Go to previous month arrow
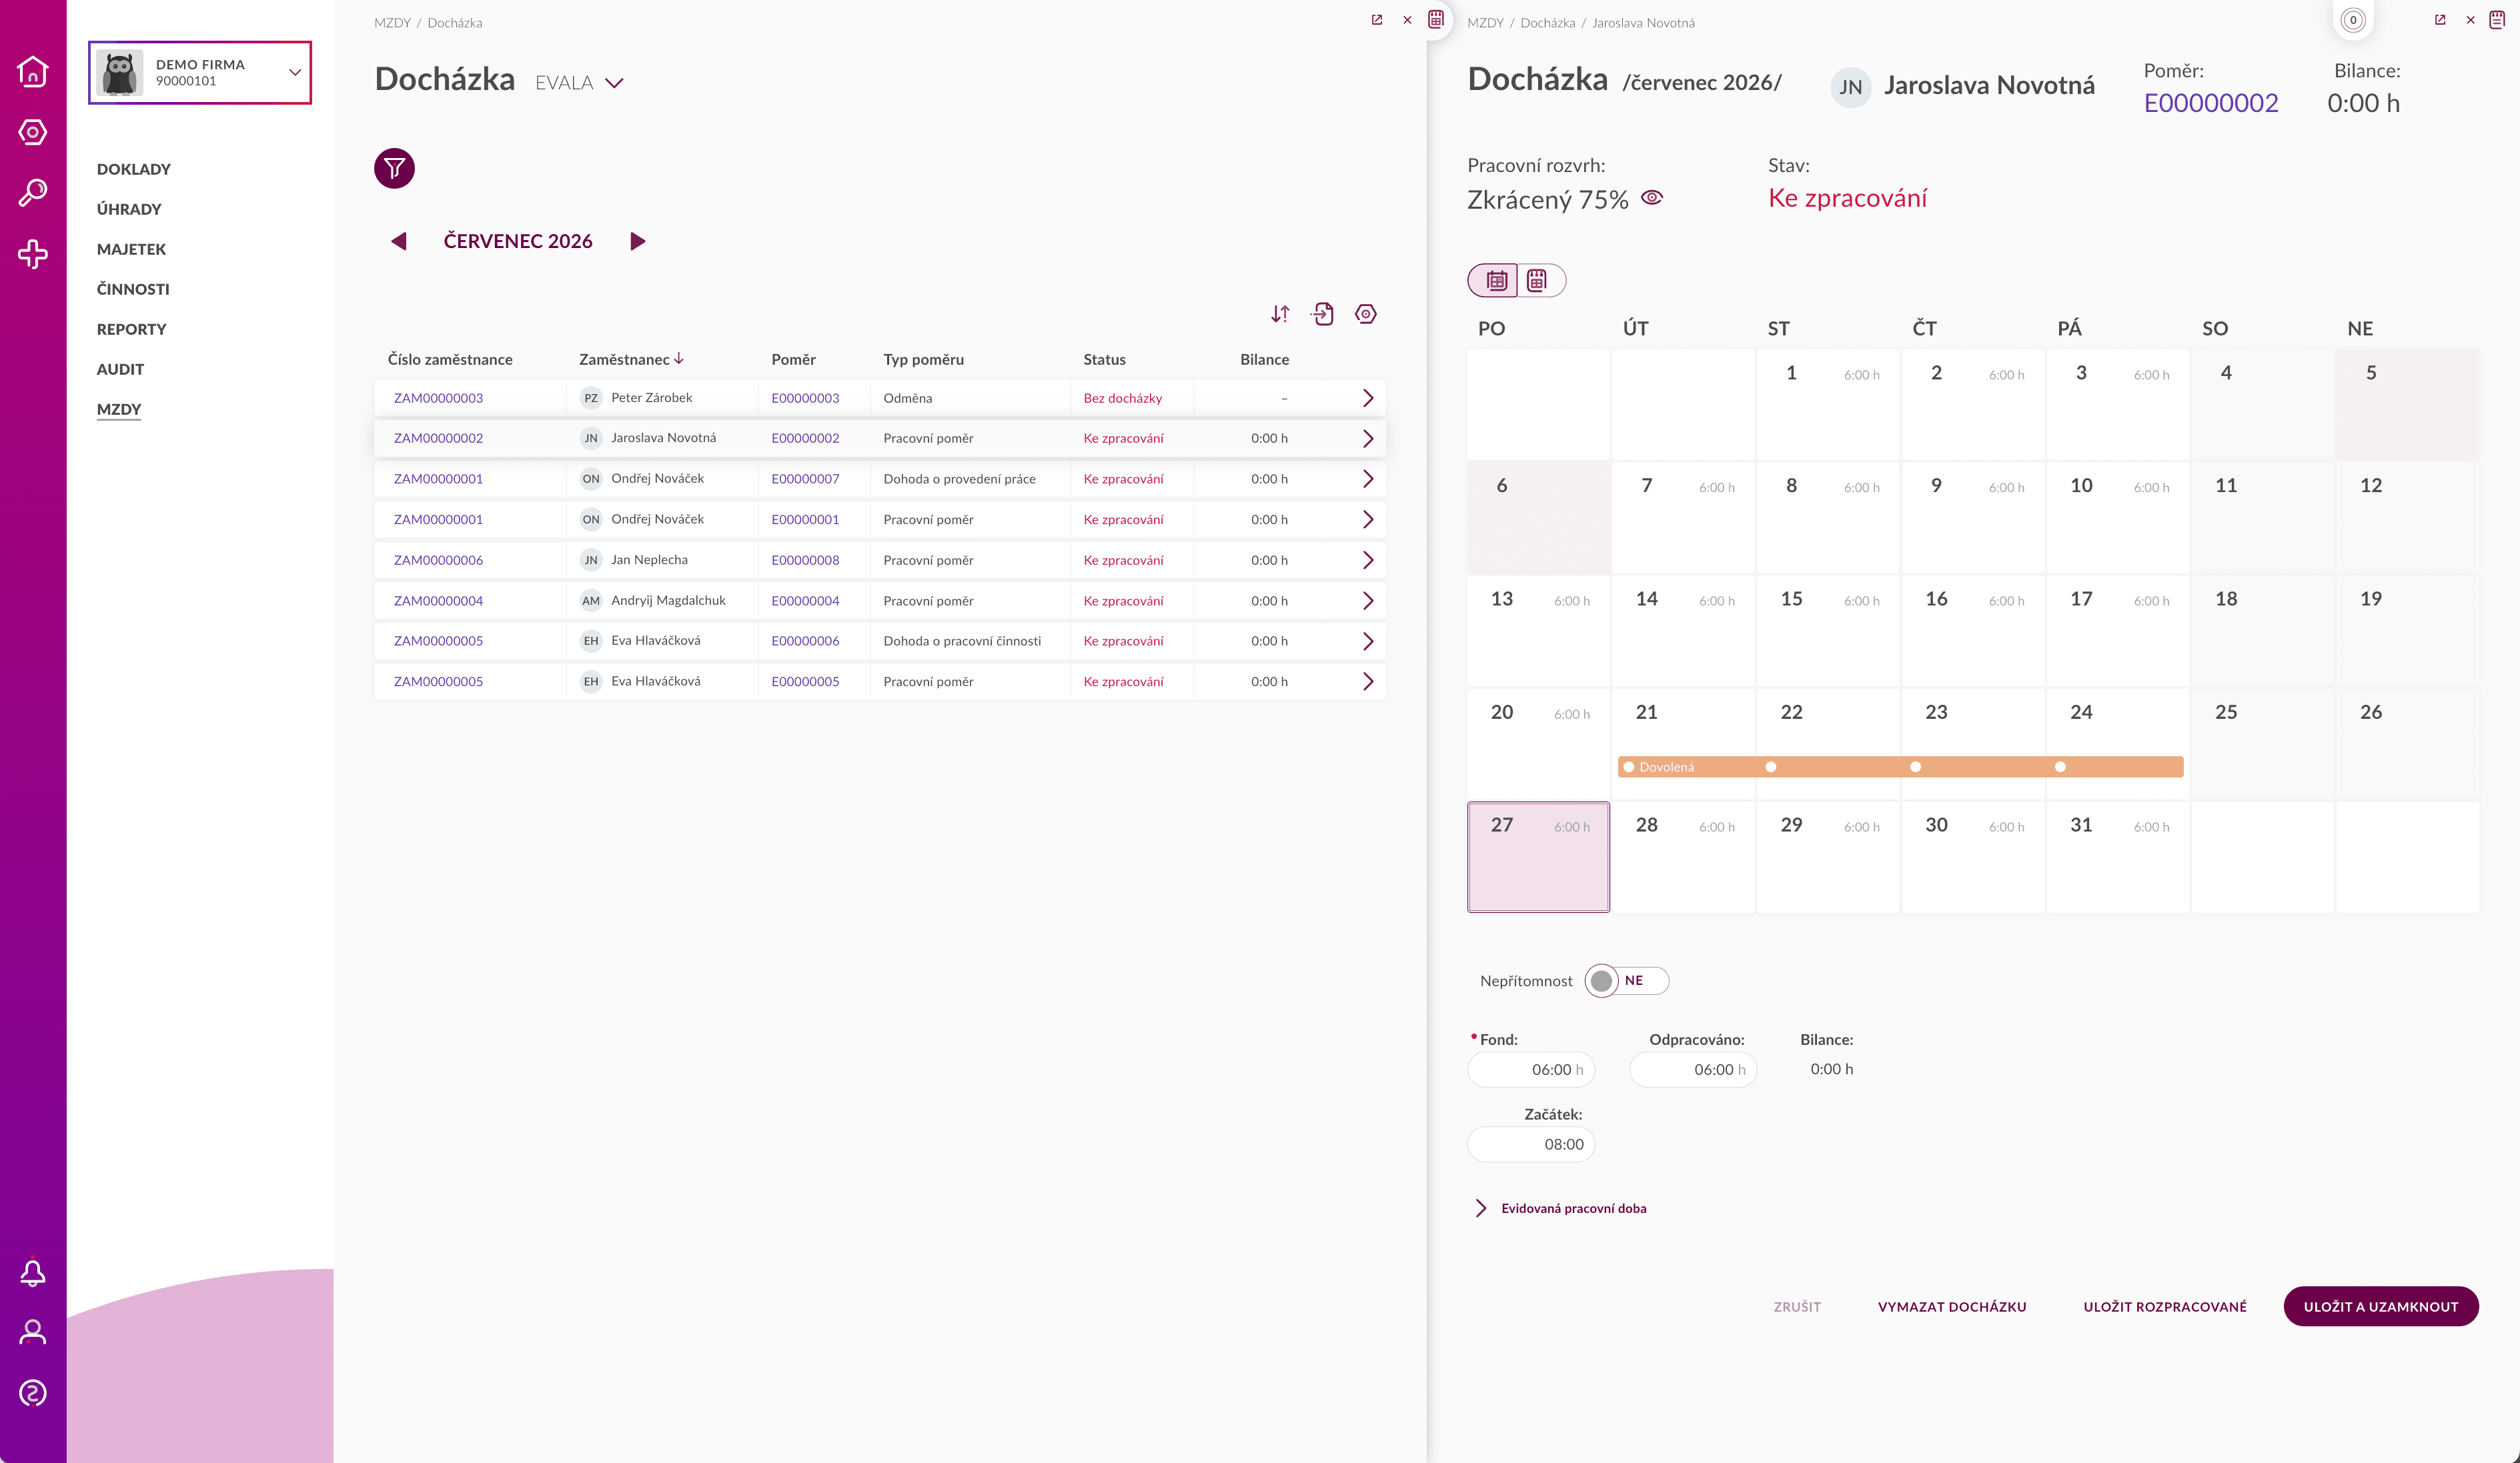This screenshot has height=1463, width=2520. [x=399, y=241]
